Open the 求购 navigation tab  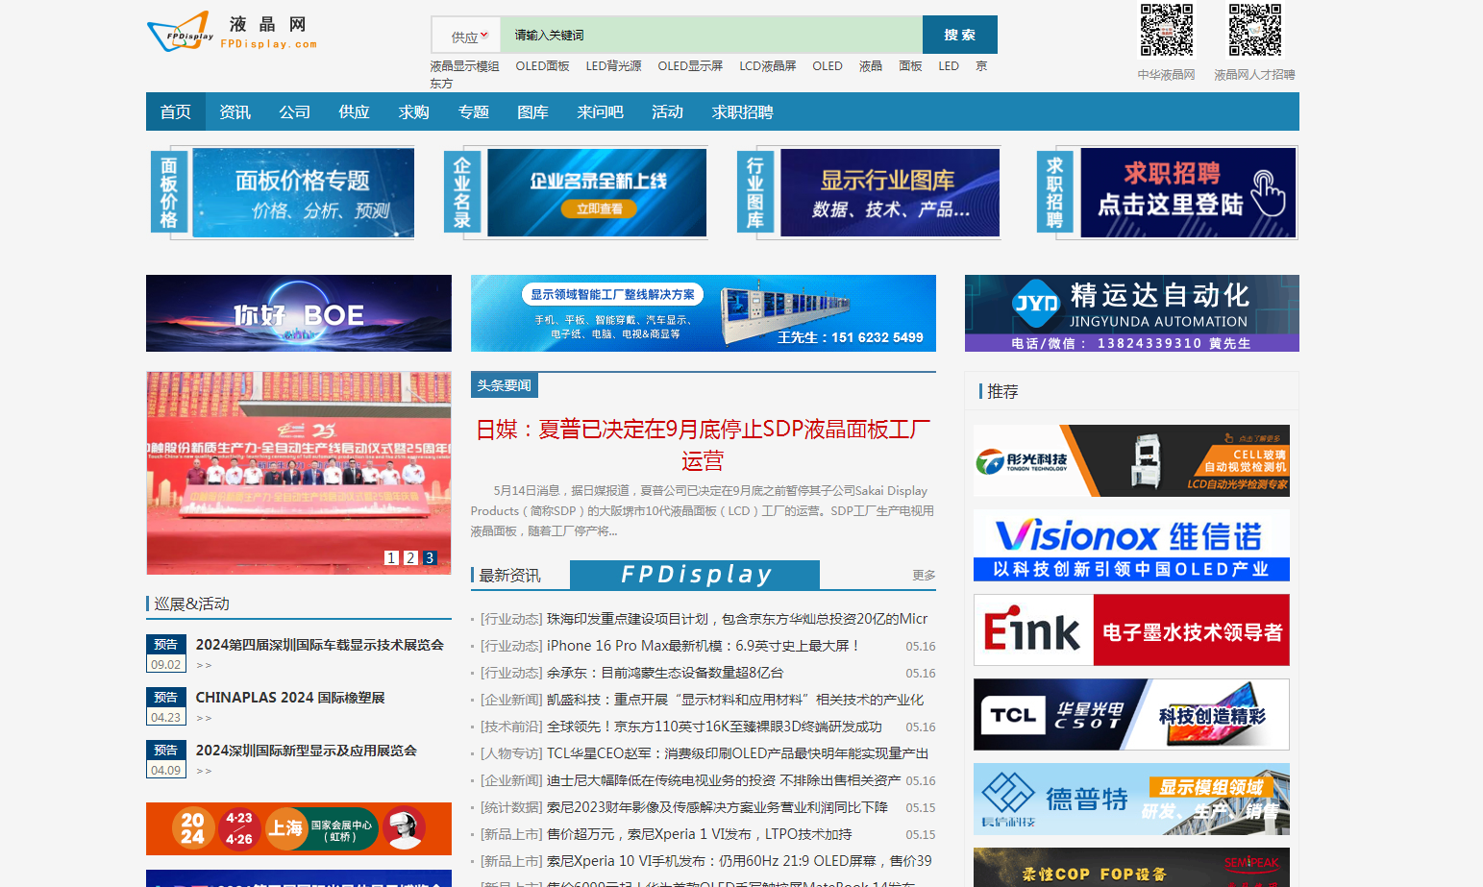pos(413,112)
